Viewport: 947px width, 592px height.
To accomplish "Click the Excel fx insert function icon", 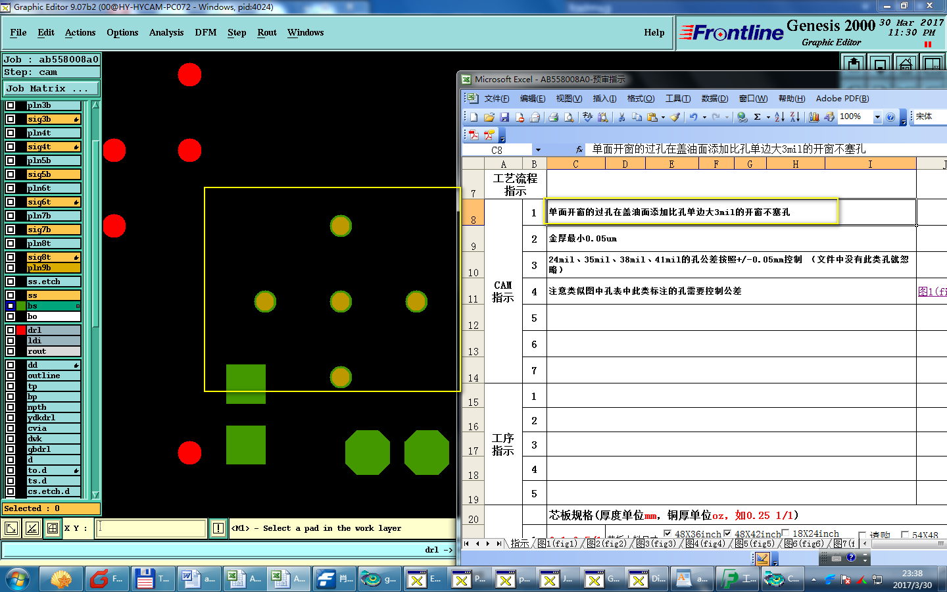I will point(579,150).
